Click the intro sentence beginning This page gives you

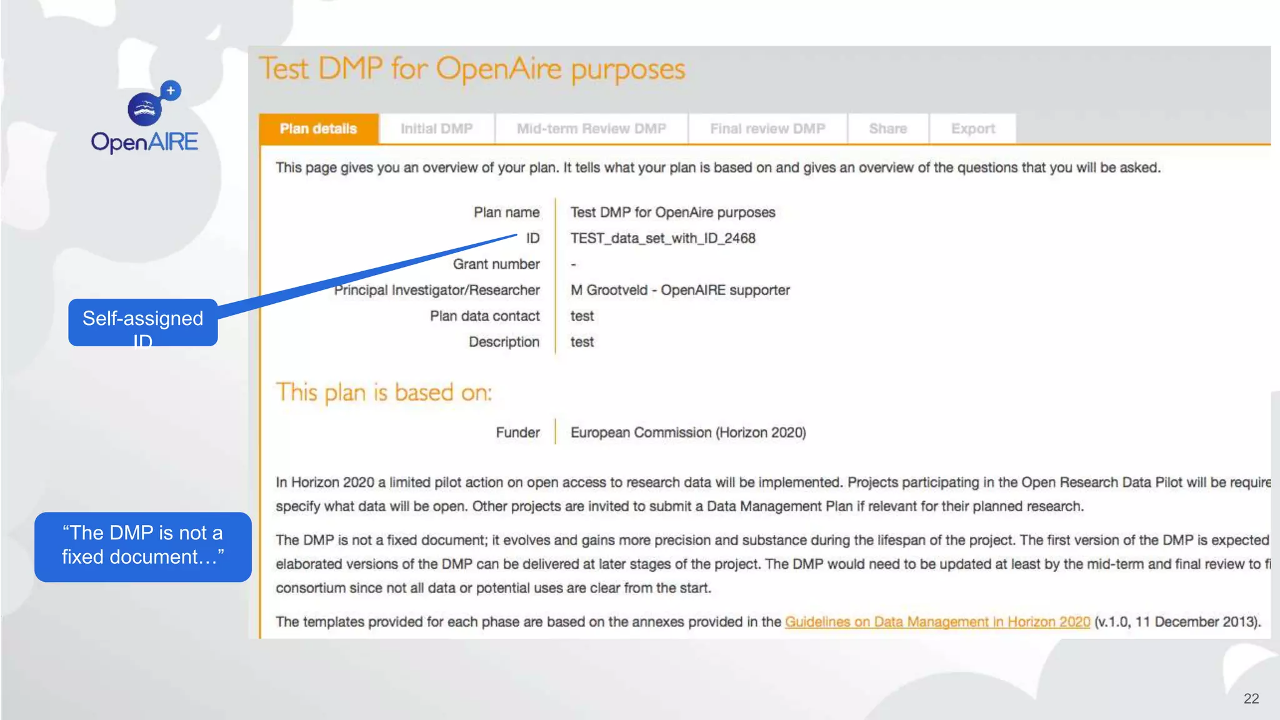(718, 168)
